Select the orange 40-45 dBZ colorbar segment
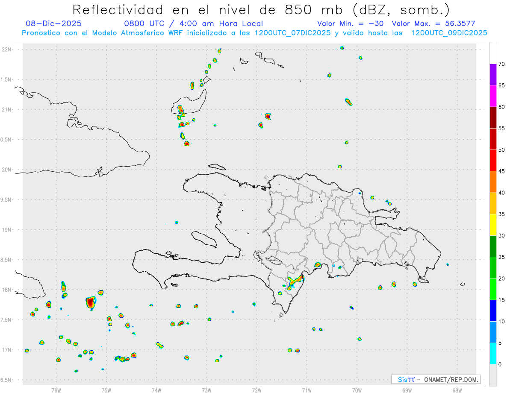The image size is (513, 396). [x=493, y=182]
